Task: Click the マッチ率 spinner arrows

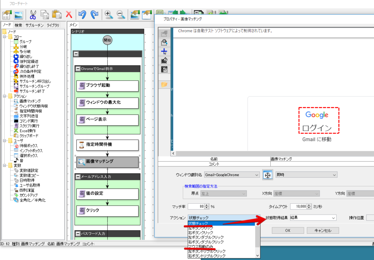Action: [207, 207]
